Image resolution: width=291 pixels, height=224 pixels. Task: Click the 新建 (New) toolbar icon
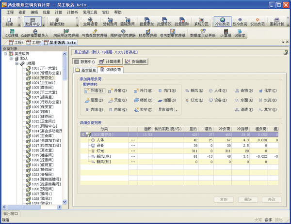click(x=9, y=22)
